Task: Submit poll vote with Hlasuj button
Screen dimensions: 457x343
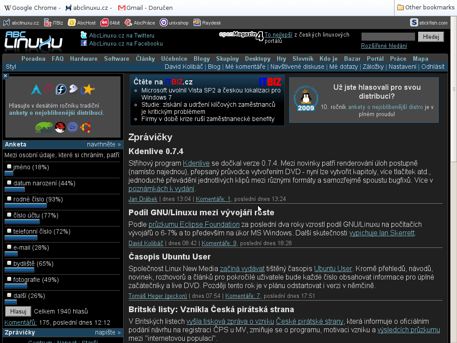Action: coord(18,311)
